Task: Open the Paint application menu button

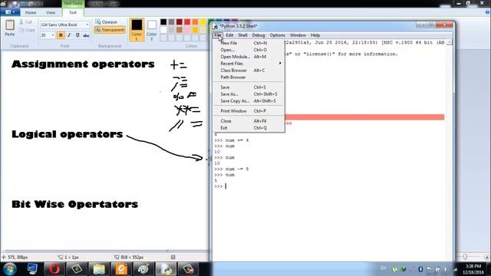Action: [x=10, y=12]
